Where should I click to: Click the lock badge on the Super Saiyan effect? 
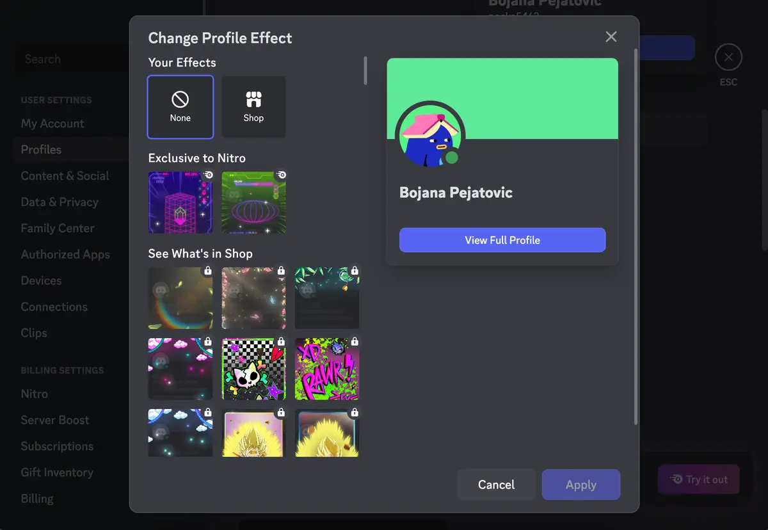pyautogui.click(x=281, y=413)
